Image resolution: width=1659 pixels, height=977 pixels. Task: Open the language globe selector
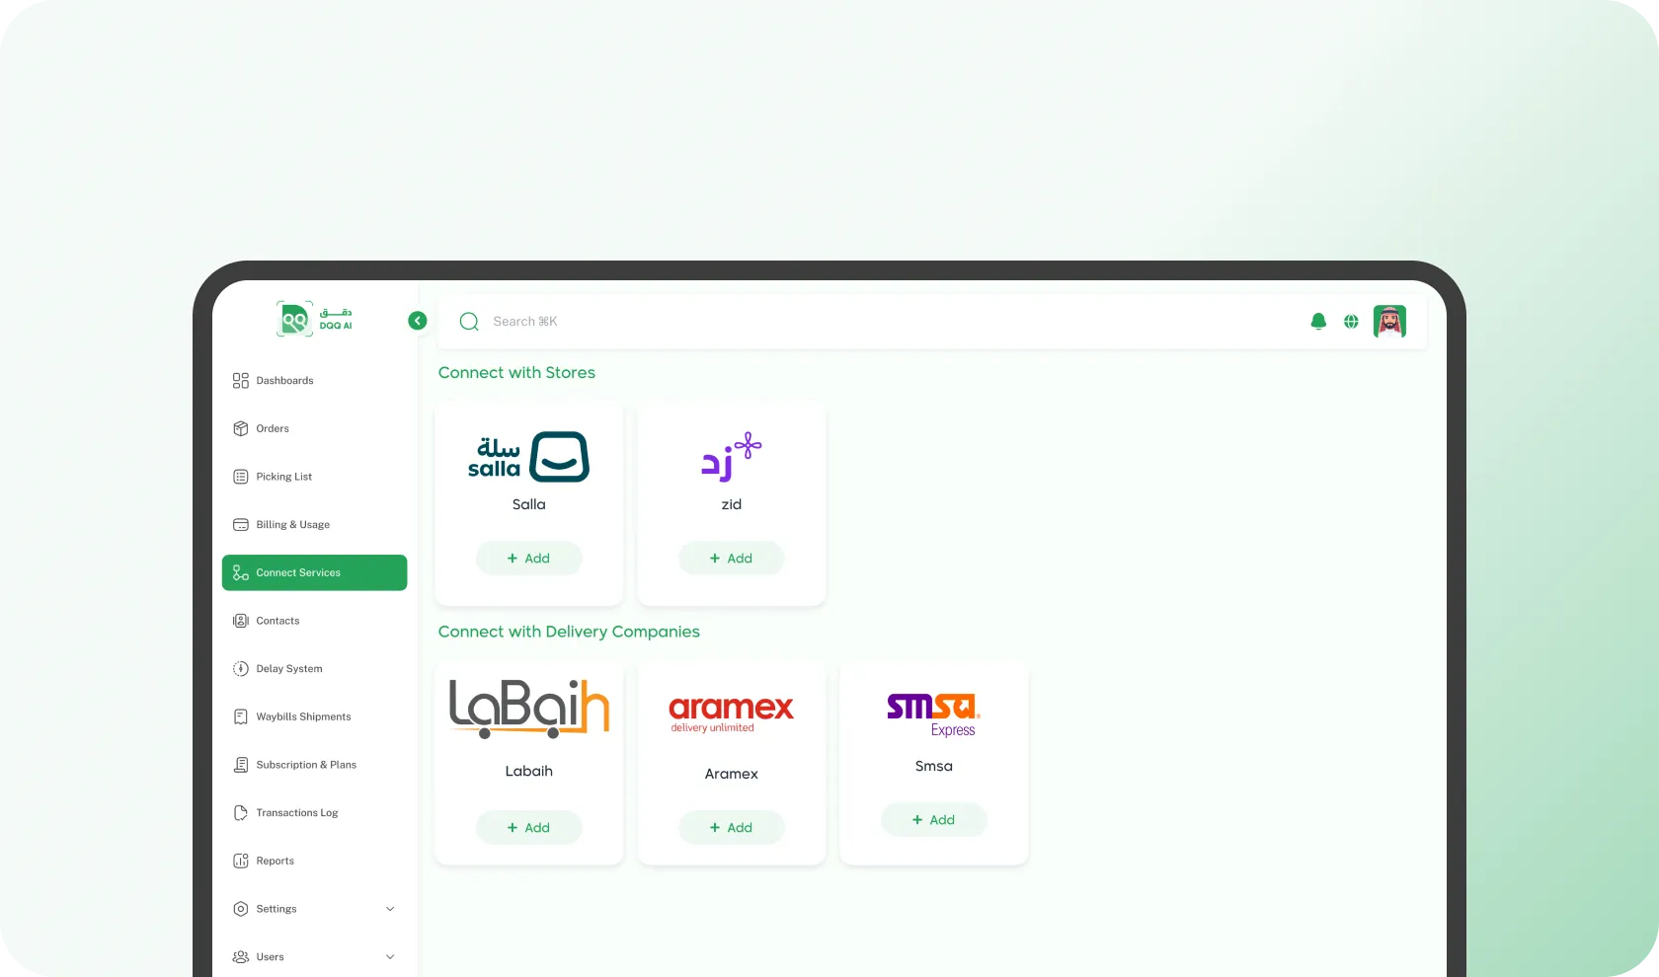[x=1351, y=321]
